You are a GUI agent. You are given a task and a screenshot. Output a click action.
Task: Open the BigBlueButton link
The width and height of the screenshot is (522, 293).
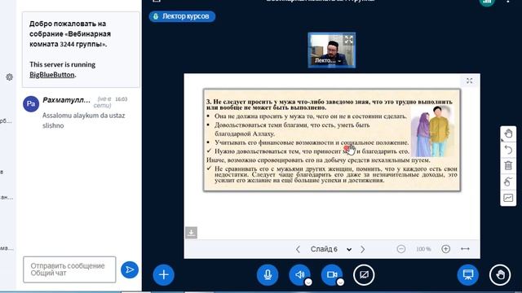[x=52, y=75]
